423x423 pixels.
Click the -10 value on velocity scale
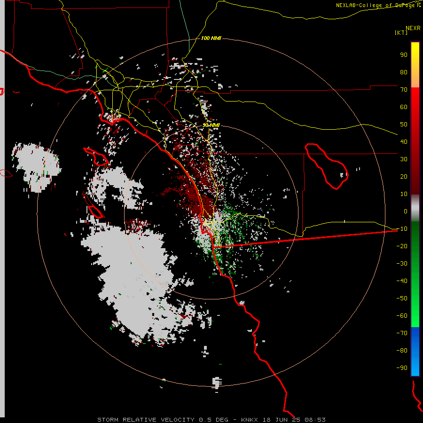pos(402,229)
